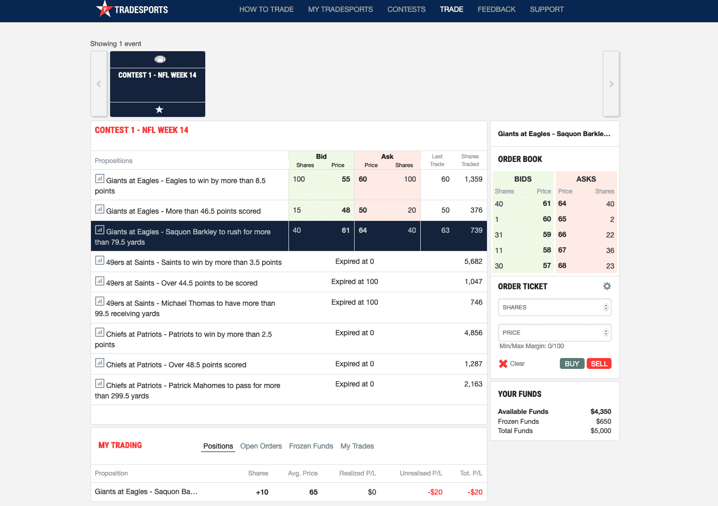Open MY TRADESPORTS menu
This screenshot has width=718, height=506.
pos(340,9)
